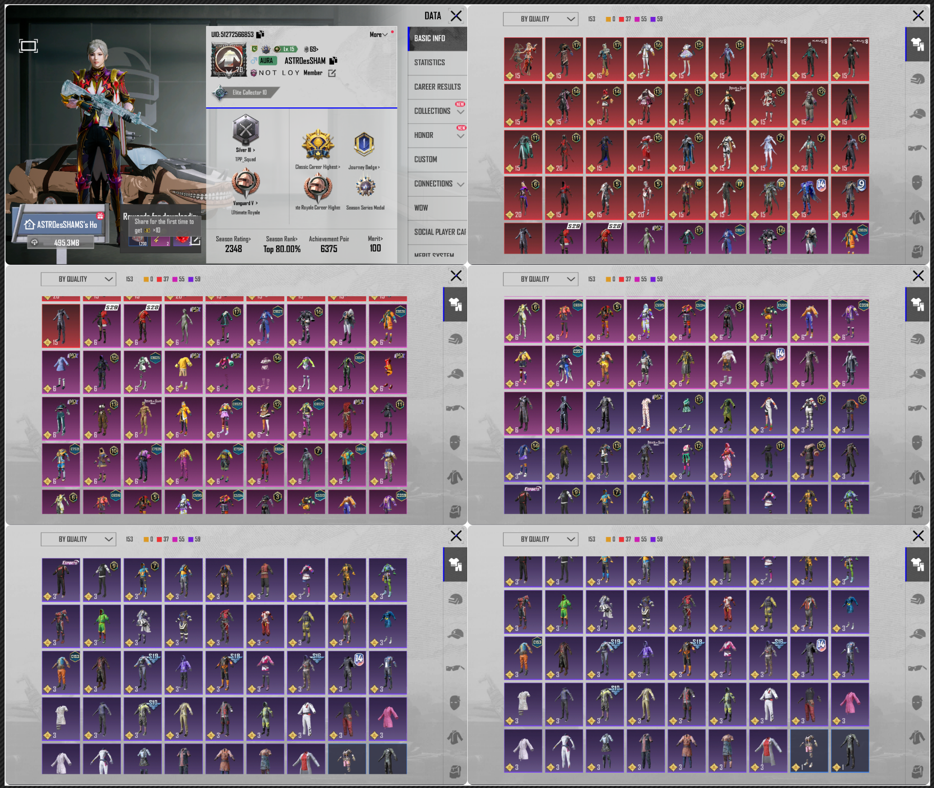
Task: Select the pink coat outfit in bottom-left panel
Action: tap(388, 719)
